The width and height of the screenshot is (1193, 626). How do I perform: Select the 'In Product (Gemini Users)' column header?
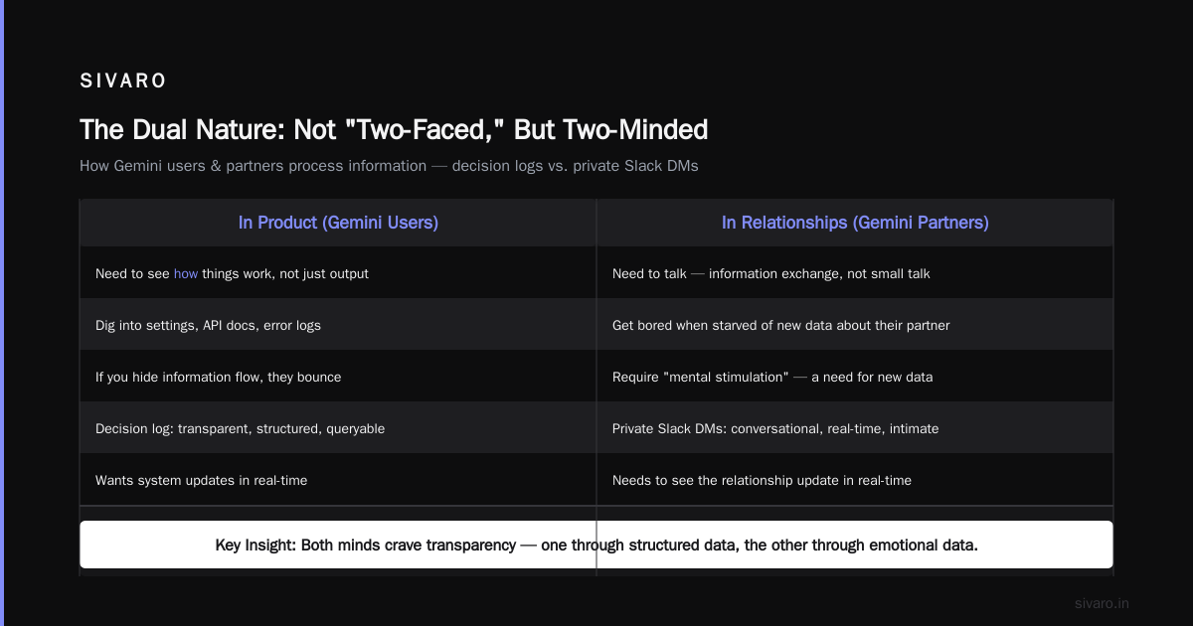(338, 223)
